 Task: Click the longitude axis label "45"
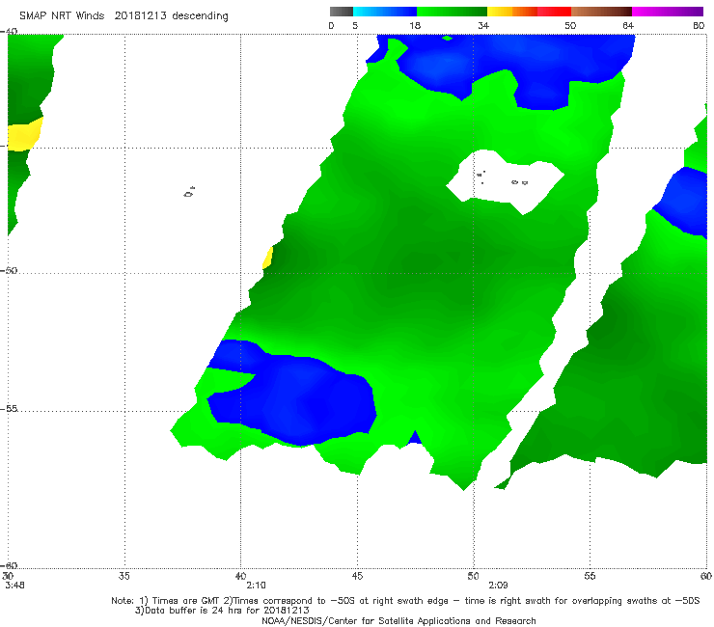[x=357, y=576]
